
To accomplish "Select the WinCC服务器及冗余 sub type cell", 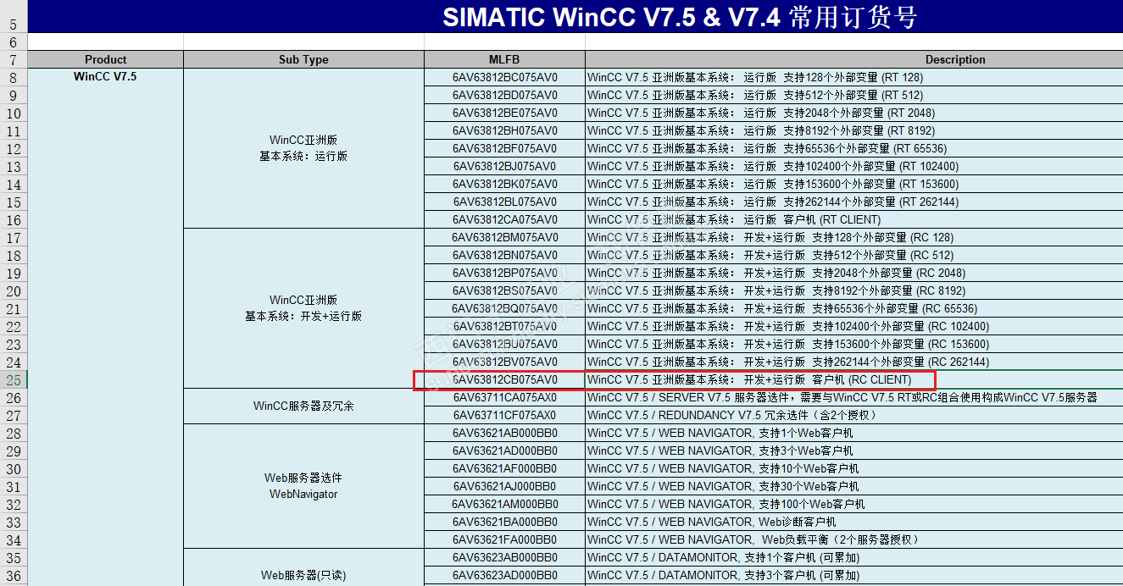I will [x=303, y=406].
